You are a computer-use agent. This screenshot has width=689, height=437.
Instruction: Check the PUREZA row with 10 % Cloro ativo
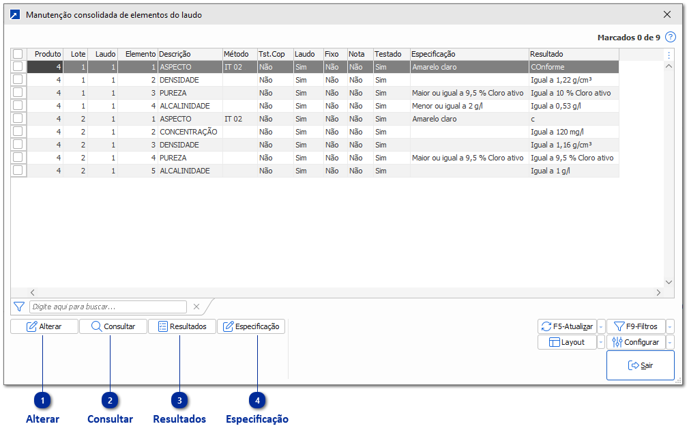(18, 93)
